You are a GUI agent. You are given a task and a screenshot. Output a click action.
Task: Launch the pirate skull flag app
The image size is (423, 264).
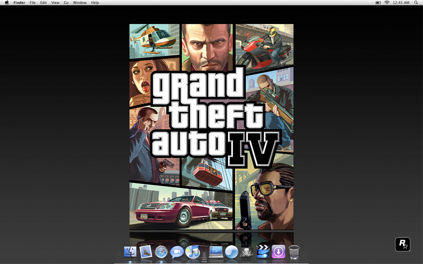tap(247, 252)
